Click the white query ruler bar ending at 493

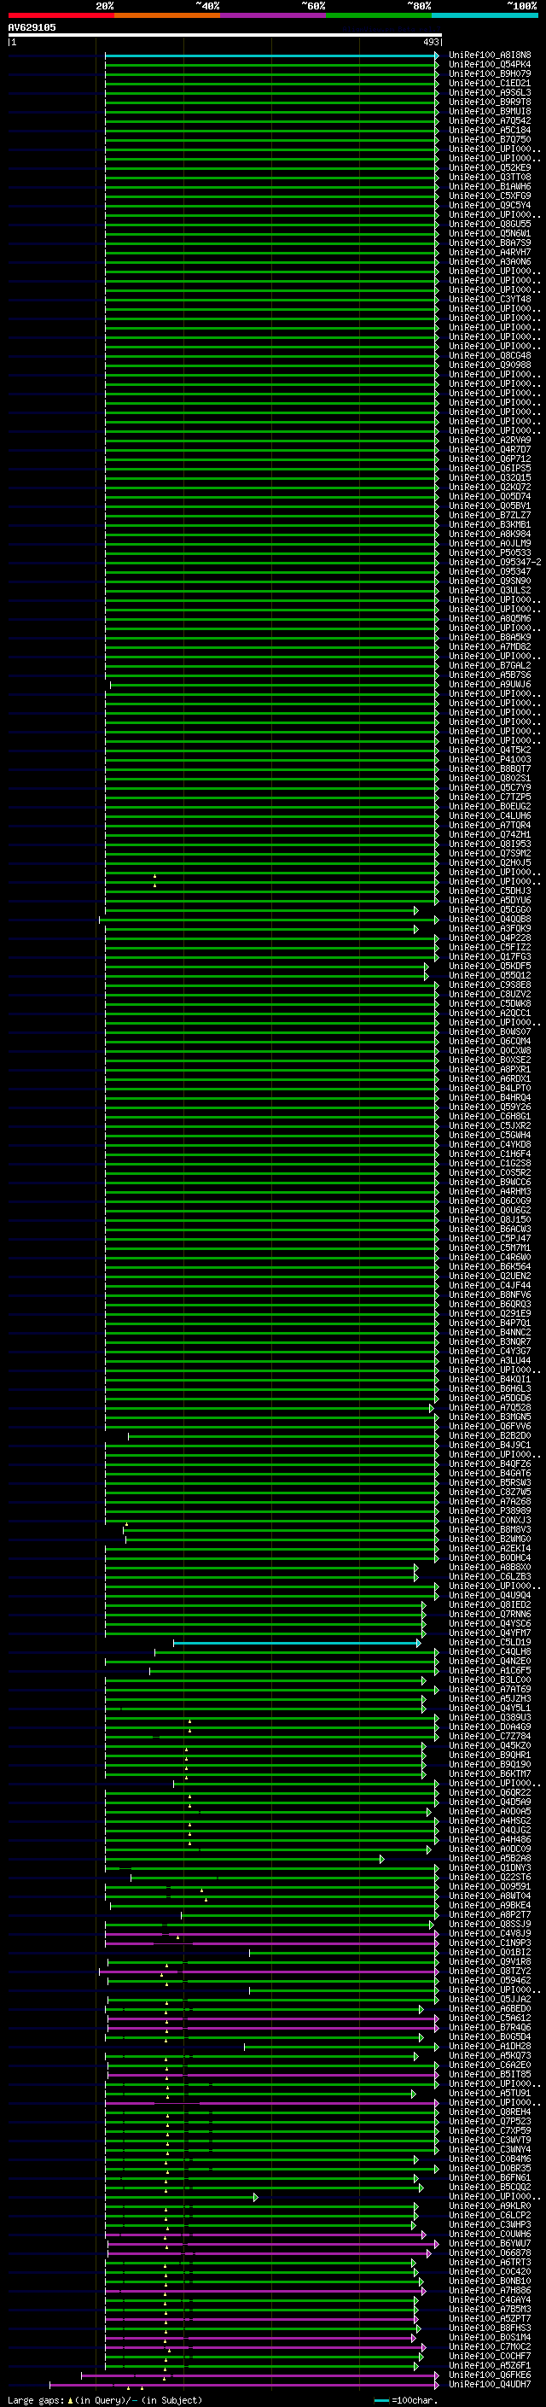[225, 36]
